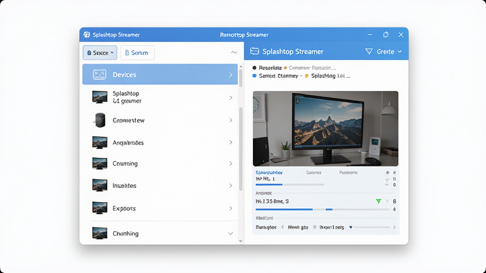
Task: Select the Expoors list entry
Action: point(160,209)
